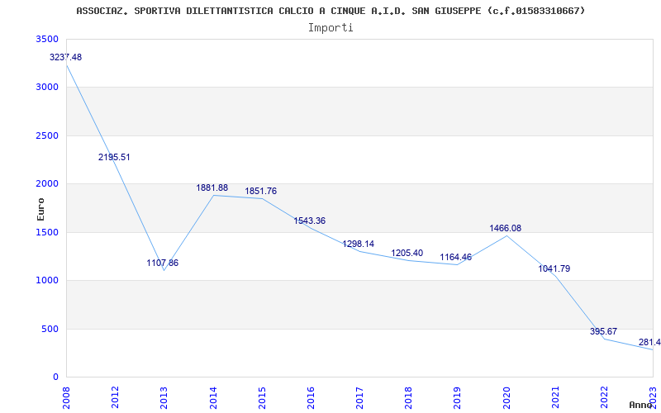Click the 500 y-axis tick value
This screenshot has width=661, height=413.
(50, 329)
